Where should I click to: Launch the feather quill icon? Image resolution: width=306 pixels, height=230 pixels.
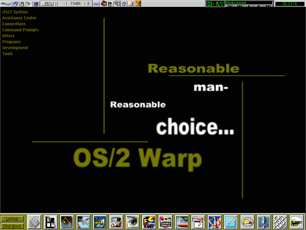click(231, 222)
